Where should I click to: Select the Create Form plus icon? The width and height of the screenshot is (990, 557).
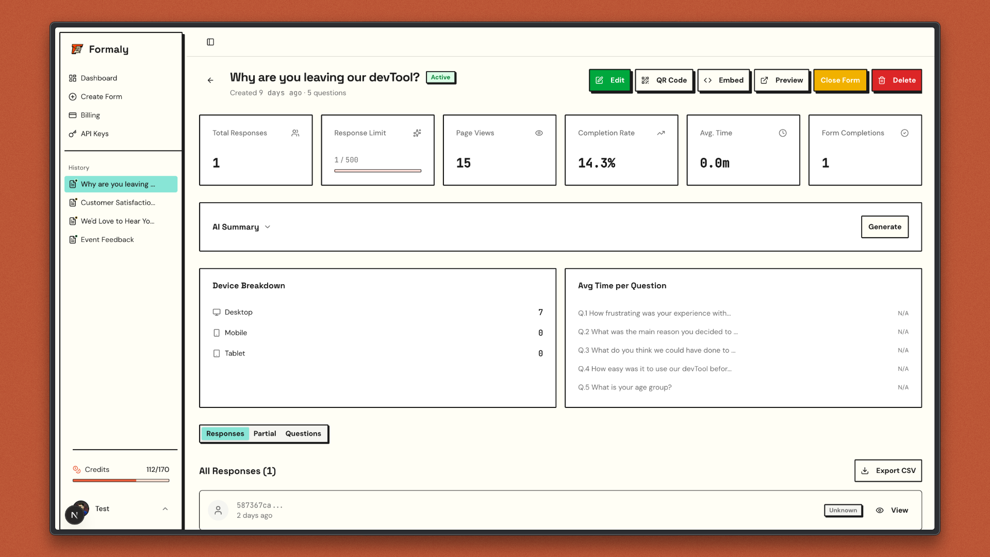tap(73, 96)
